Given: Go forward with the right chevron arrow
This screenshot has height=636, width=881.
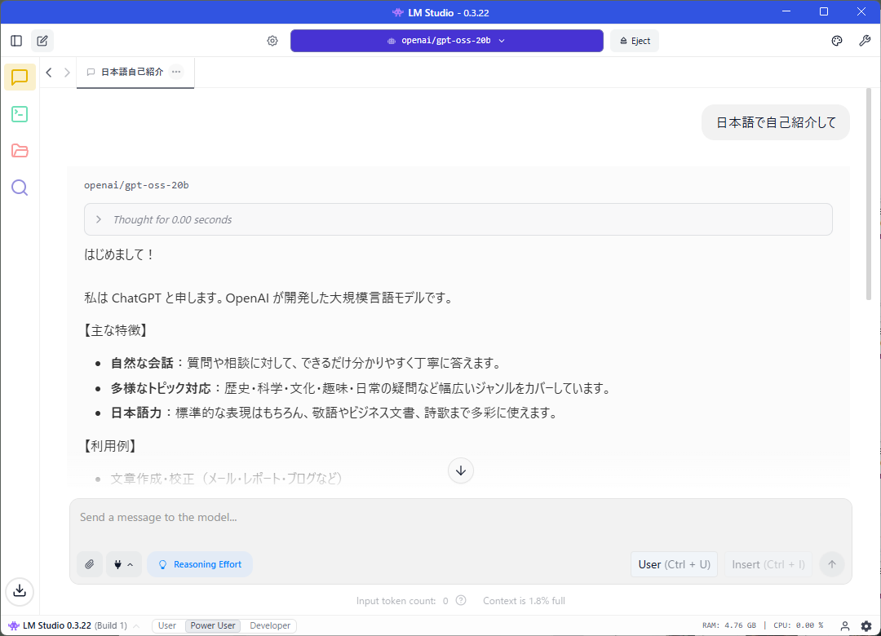Looking at the screenshot, I should [67, 72].
